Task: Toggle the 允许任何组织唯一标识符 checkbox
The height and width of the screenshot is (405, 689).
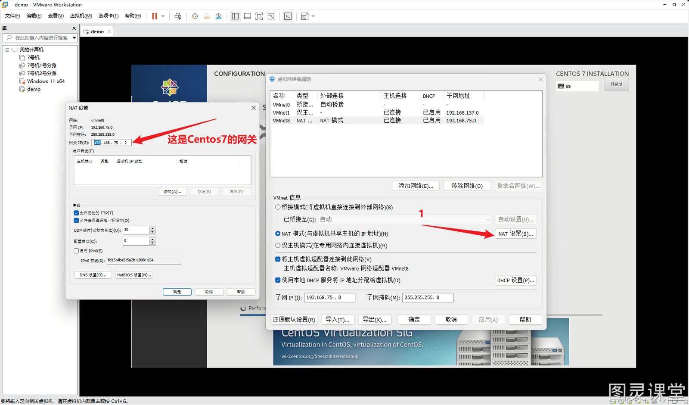Action: [76, 220]
